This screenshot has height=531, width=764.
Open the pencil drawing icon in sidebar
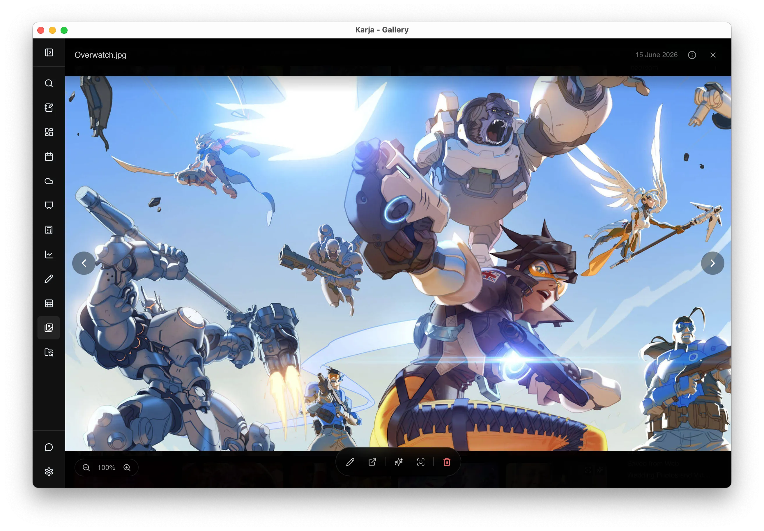point(49,279)
